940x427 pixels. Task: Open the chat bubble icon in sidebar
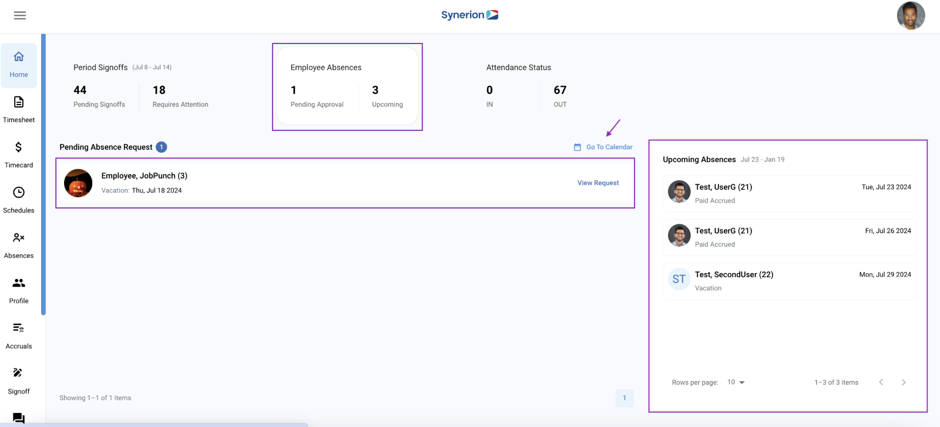pyautogui.click(x=19, y=418)
